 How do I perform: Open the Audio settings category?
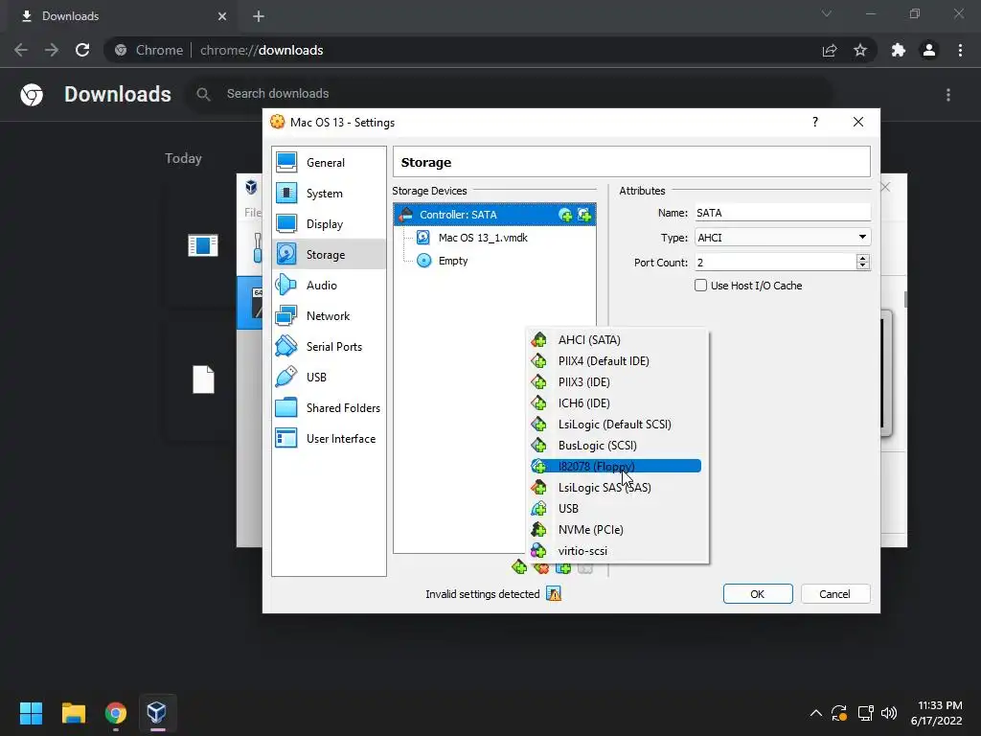329,286
